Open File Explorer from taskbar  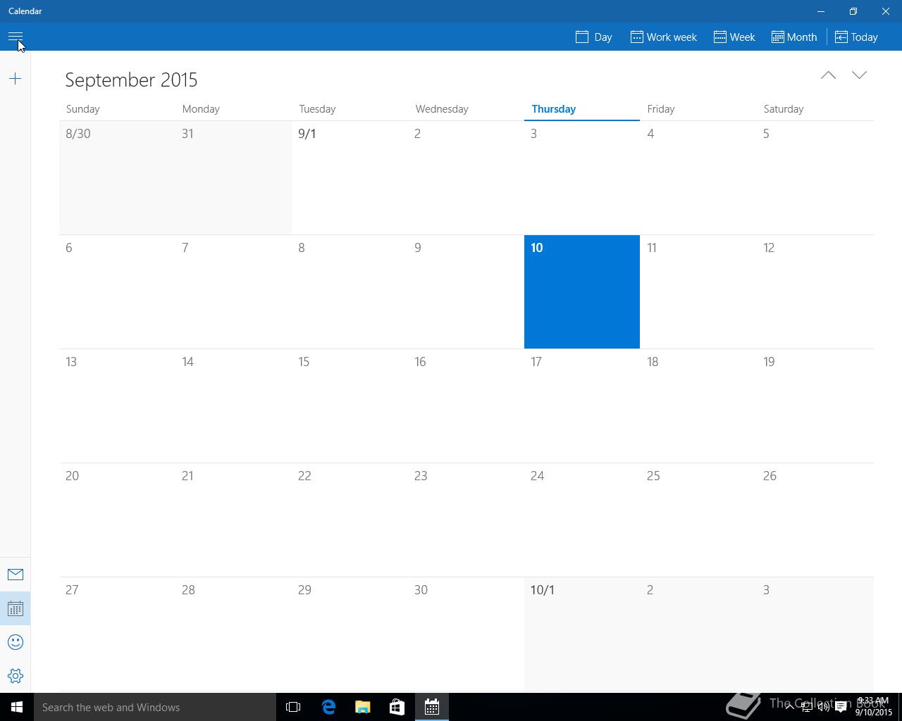click(363, 707)
